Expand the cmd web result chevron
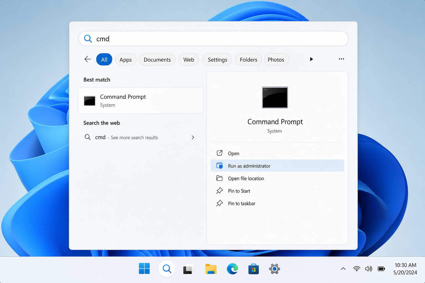Screen dimensions: 425x283 (193, 137)
